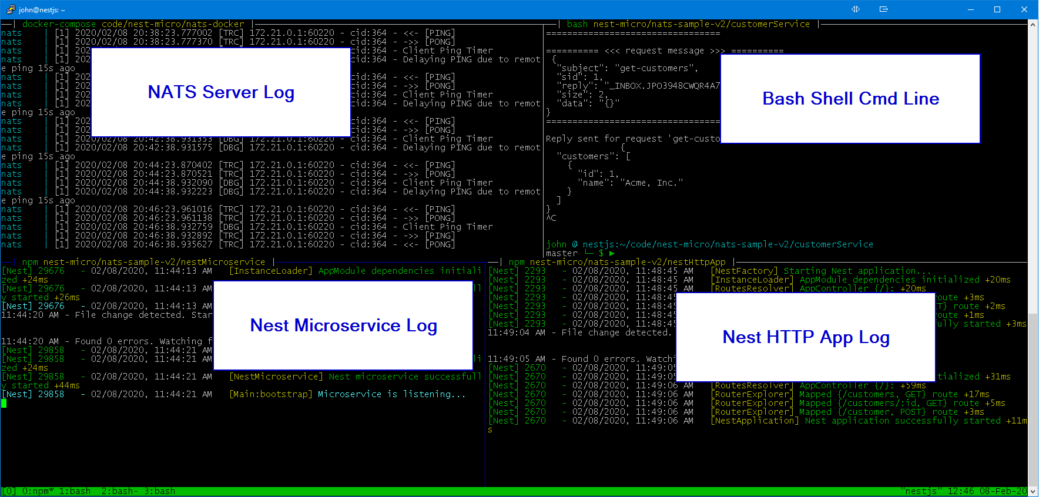Viewport: 1039px width, 497px height.
Task: Click the green cursor block in microservice pane
Action: click(x=4, y=403)
